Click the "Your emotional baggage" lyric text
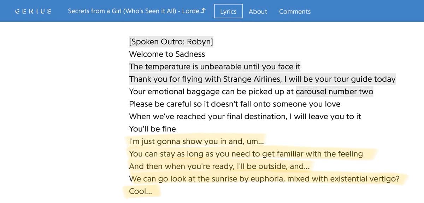 (211, 92)
